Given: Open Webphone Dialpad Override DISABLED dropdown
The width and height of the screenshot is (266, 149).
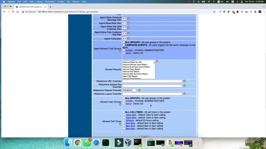Looking at the screenshot, I should point(130,90).
